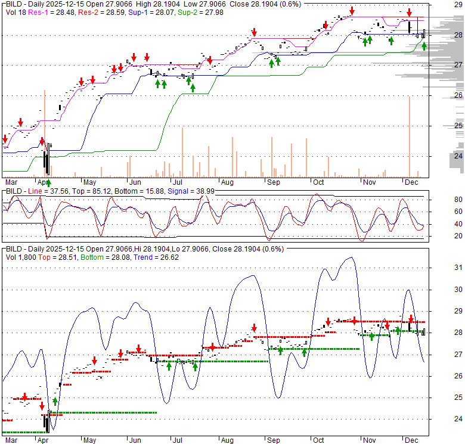
Task: Select the red late-August arrow in the bottom chart
Action: coord(254,328)
